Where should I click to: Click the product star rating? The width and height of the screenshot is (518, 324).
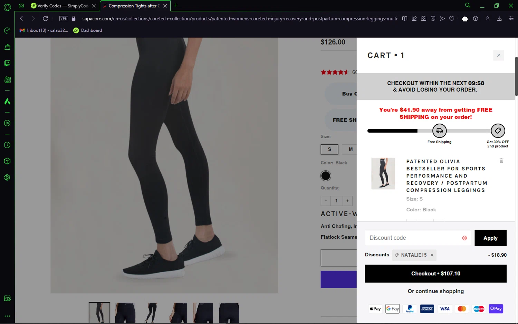tap(334, 72)
